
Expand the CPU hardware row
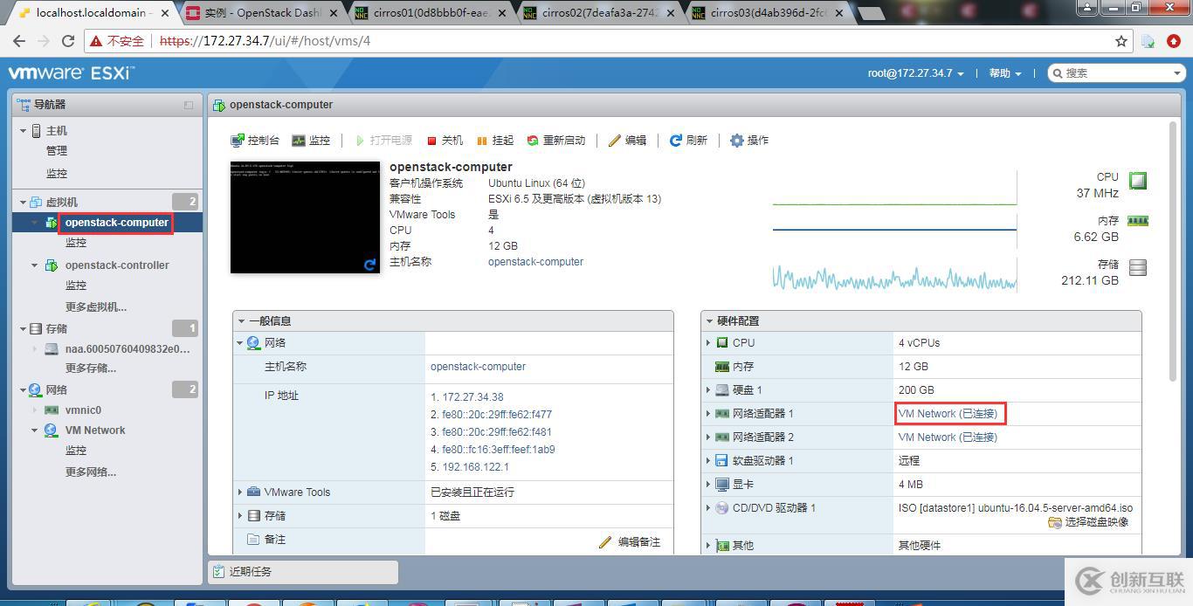click(708, 343)
